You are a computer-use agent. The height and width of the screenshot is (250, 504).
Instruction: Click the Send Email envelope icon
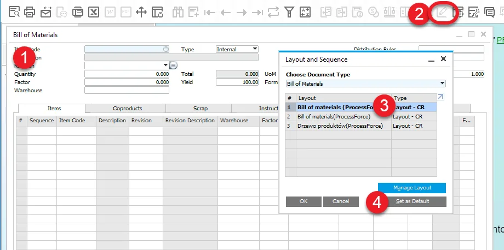click(46, 11)
